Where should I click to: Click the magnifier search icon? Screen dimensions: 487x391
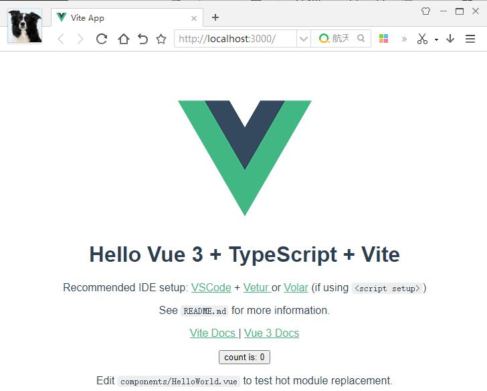coord(361,38)
